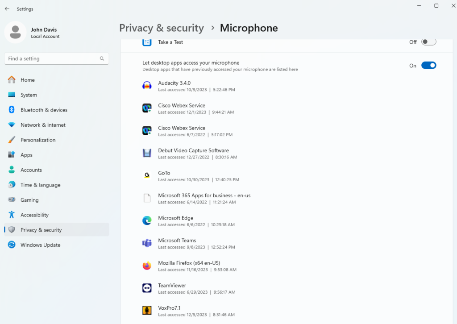Viewport: 457px width, 324px height.
Task: Go to Windows Update section
Action: [40, 245]
